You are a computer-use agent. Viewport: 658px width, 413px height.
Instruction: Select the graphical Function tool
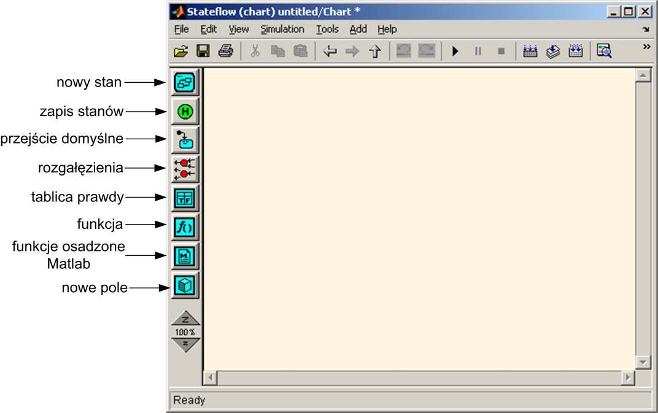[x=185, y=227]
